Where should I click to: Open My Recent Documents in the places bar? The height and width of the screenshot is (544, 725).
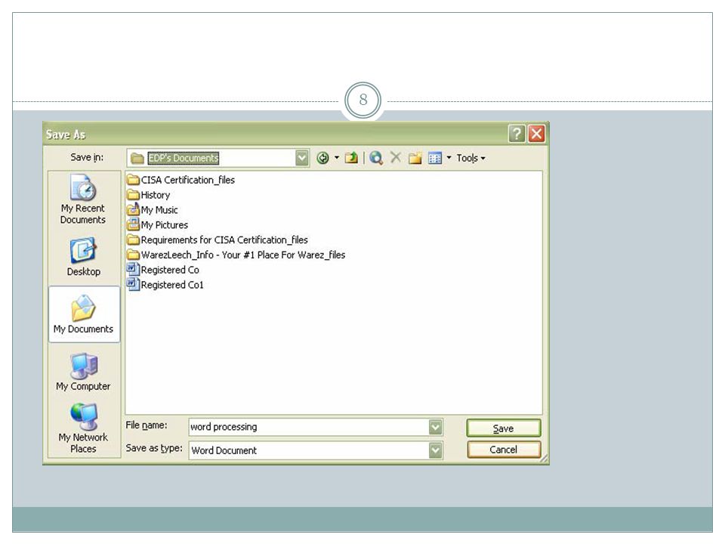(x=83, y=199)
